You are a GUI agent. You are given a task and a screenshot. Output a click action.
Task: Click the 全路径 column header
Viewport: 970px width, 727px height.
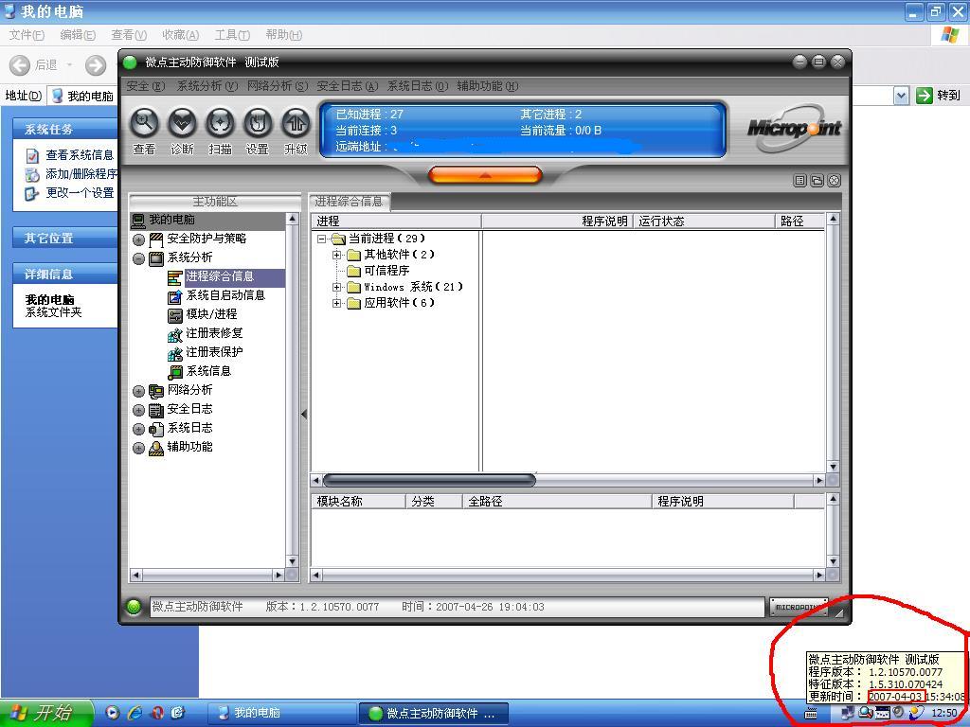click(x=557, y=502)
